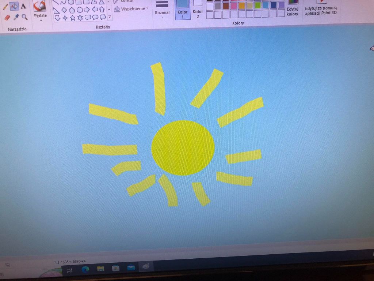Select Kolor 1 as active color
374x281 pixels.
(x=183, y=10)
